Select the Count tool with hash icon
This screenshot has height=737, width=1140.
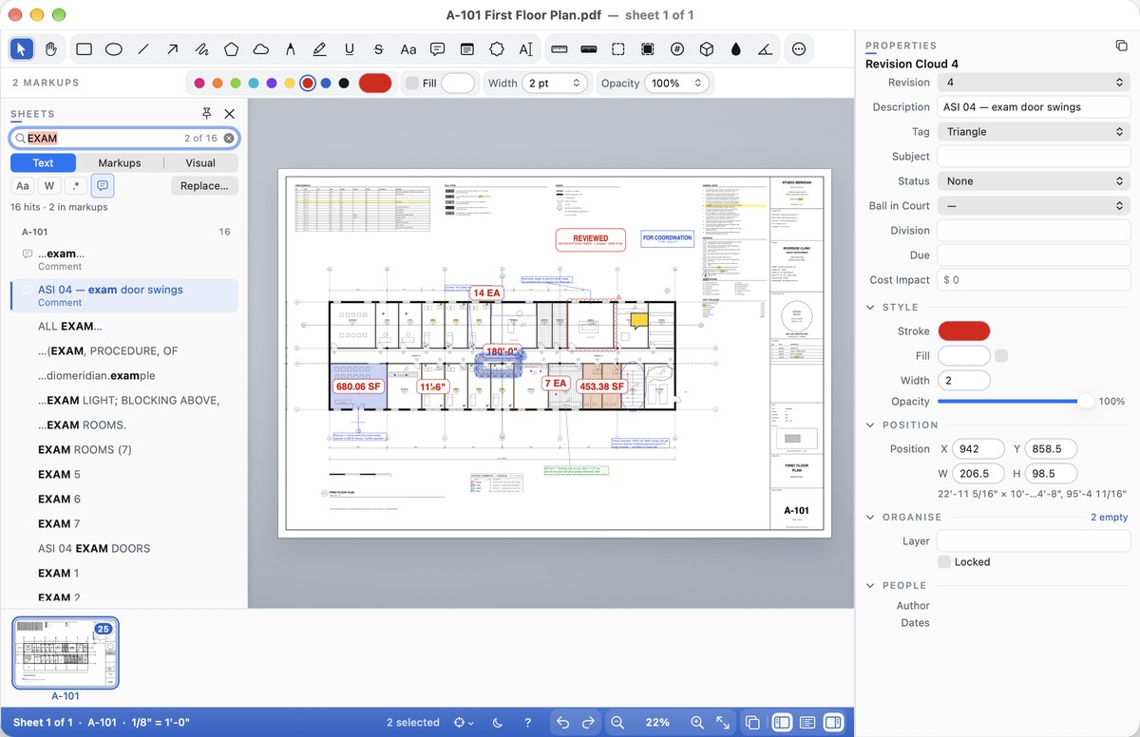[x=677, y=49]
